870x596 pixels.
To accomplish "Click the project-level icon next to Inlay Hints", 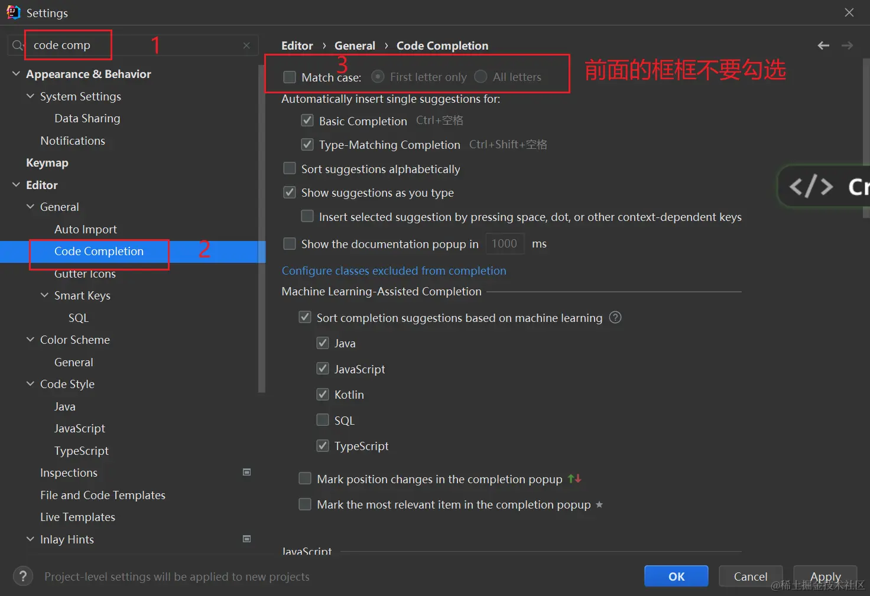I will click(x=247, y=539).
